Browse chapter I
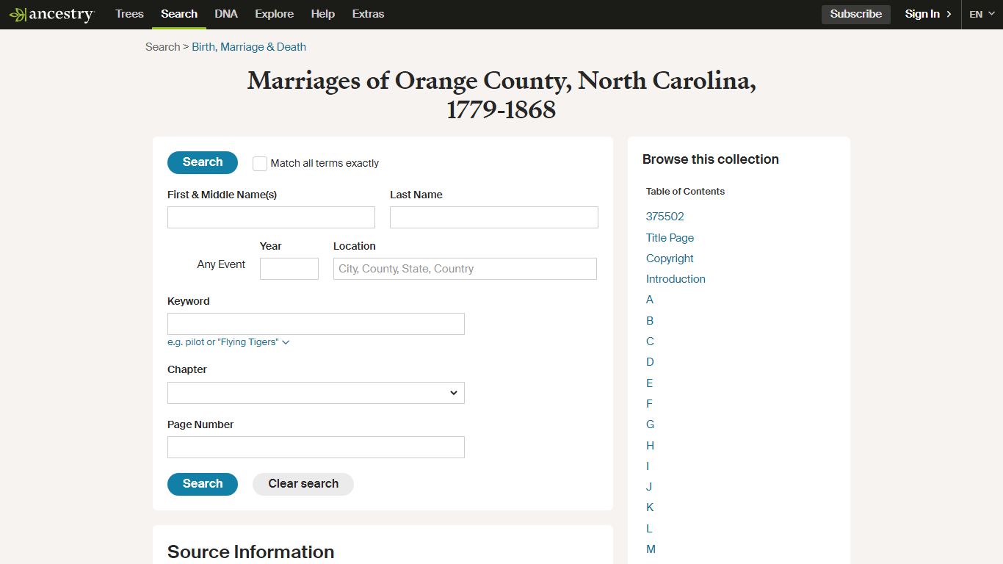The image size is (1003, 564). point(648,466)
